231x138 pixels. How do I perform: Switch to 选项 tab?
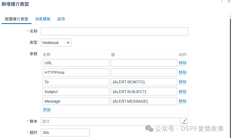[x=61, y=19]
